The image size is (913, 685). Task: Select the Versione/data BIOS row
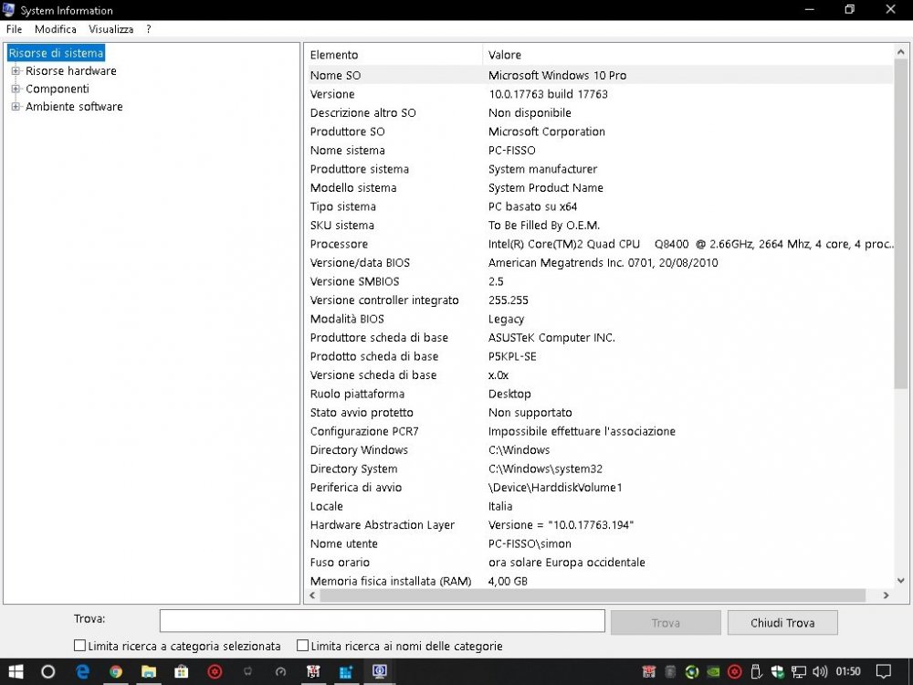click(x=599, y=263)
